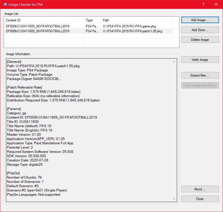Click the Image Type: PS4 Package line
The height and width of the screenshot is (212, 223).
click(27, 70)
